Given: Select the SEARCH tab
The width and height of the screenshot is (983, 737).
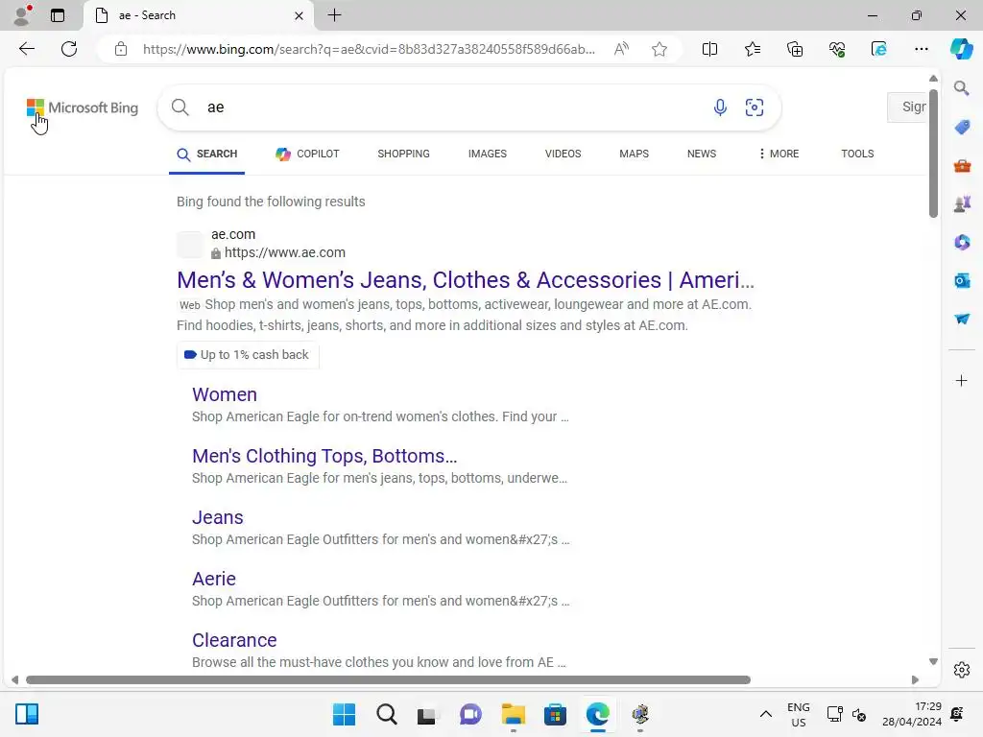Looking at the screenshot, I should click(x=207, y=154).
